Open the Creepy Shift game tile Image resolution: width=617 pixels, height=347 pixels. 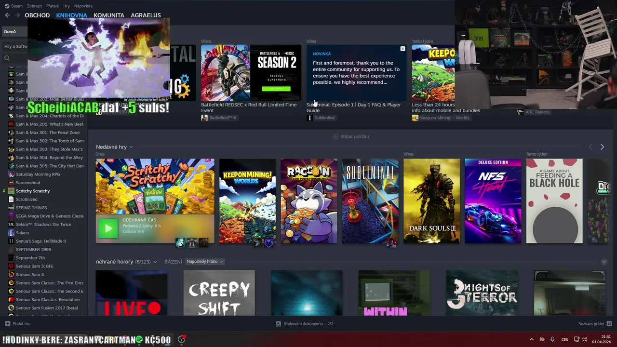tap(219, 293)
